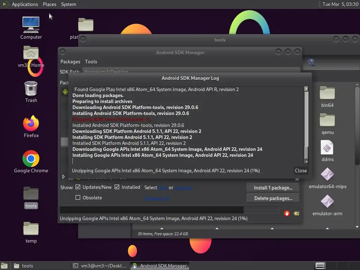Click '35 items, Free space: 22.4 GB' status

click(162, 234)
